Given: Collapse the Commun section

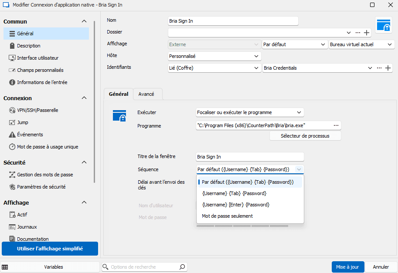Looking at the screenshot, I should [84, 21].
